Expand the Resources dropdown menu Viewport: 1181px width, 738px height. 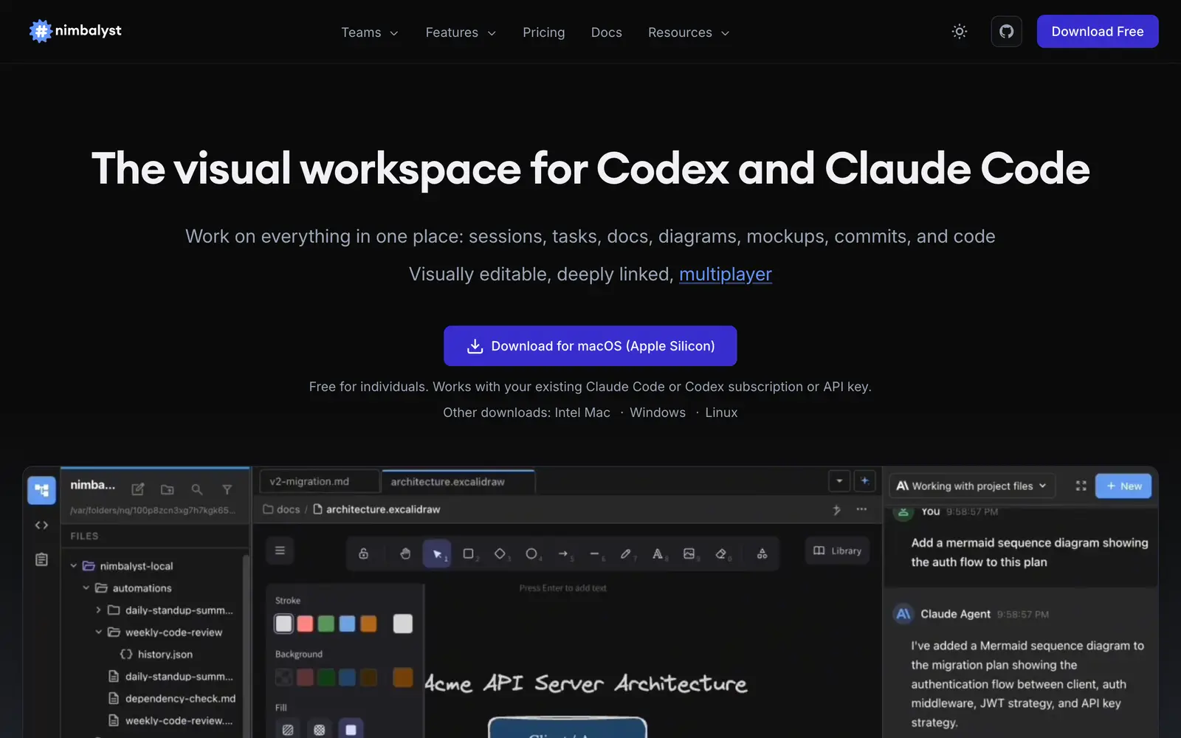[x=689, y=32]
